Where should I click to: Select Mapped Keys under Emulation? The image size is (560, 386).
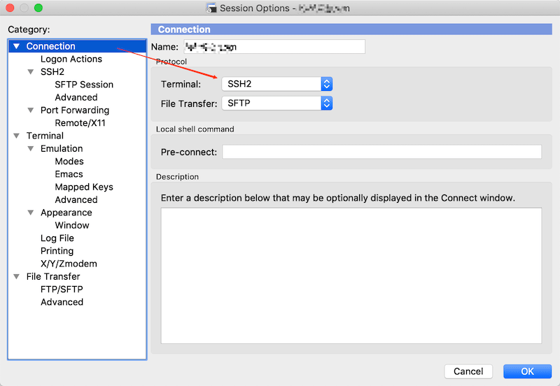84,187
